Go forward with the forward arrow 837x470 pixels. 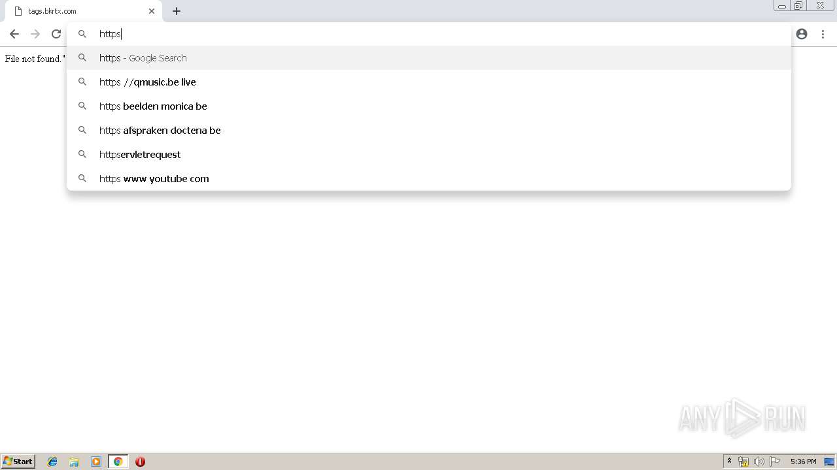click(x=35, y=34)
